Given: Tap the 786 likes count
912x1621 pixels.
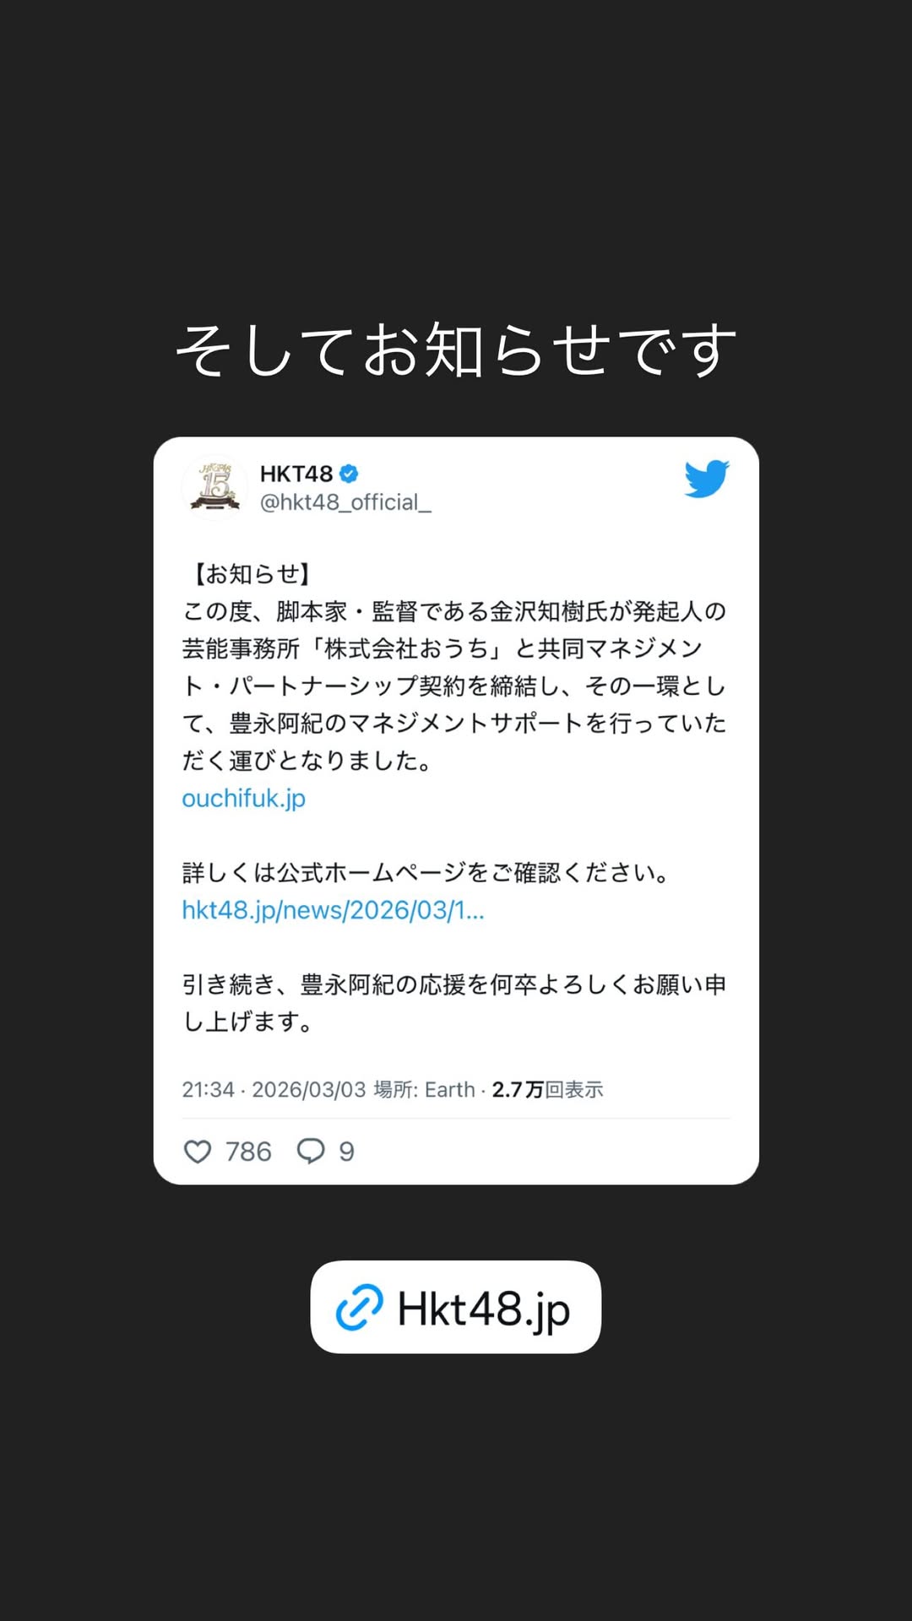Looking at the screenshot, I should 248,1152.
